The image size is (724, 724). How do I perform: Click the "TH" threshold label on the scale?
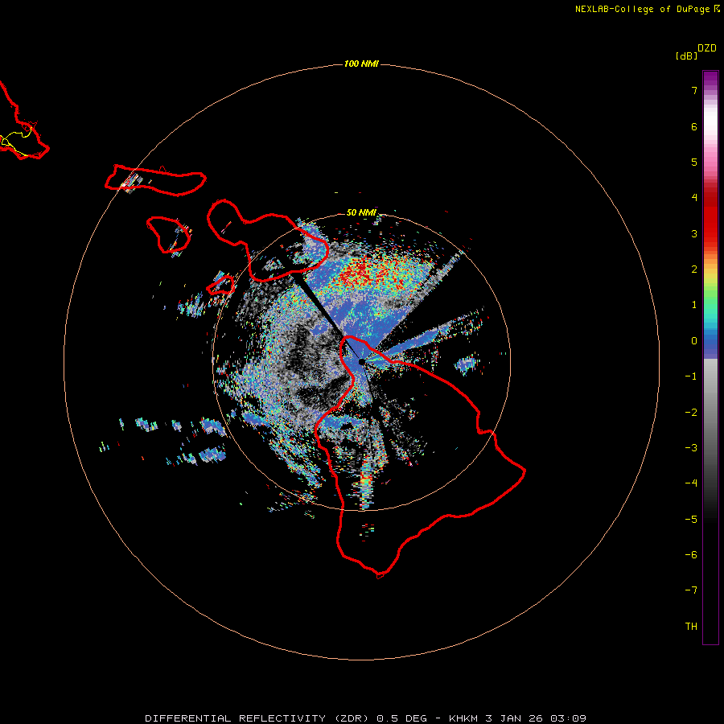click(691, 627)
